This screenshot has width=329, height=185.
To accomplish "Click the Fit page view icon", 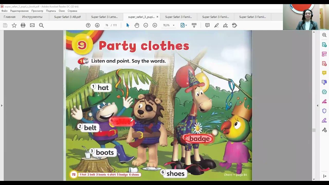I will click(182, 25).
